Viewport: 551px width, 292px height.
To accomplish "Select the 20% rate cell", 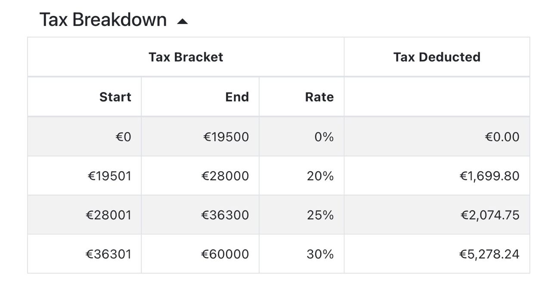I will (320, 176).
